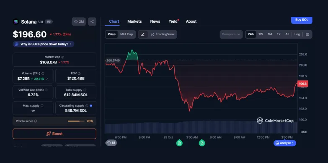Add Solana to watchlist via star button
The height and width of the screenshot is (163, 328).
coord(79,21)
